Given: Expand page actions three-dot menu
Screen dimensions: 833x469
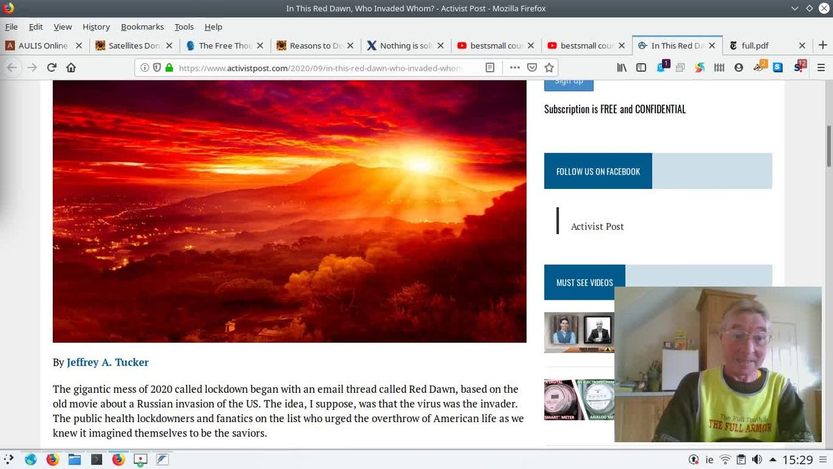Looking at the screenshot, I should pos(515,68).
